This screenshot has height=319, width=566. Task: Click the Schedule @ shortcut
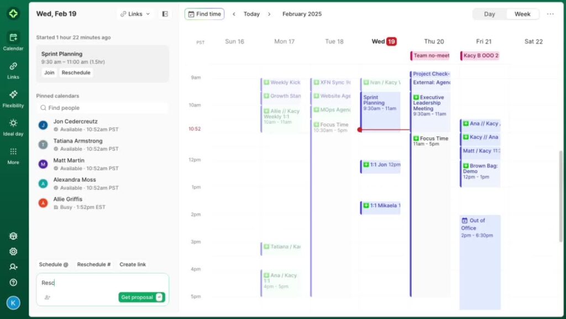tap(54, 264)
